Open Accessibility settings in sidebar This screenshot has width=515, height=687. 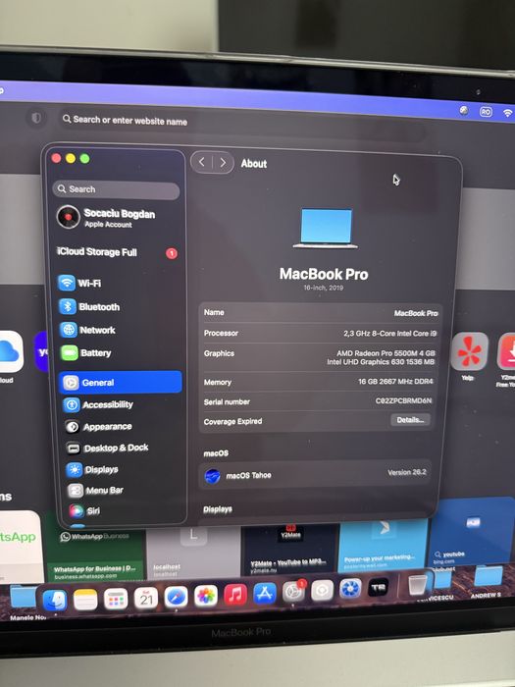click(121, 404)
